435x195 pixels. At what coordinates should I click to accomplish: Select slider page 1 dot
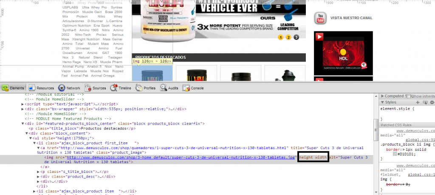point(280,37)
